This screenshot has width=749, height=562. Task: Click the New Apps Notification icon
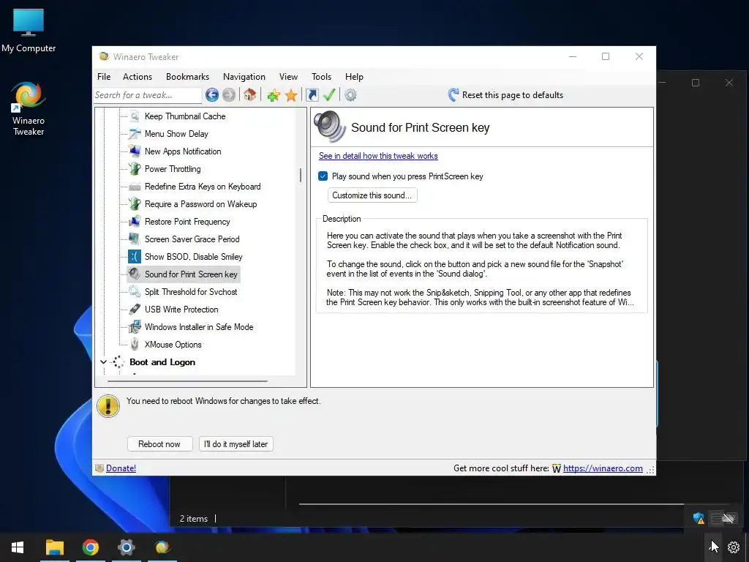pos(135,151)
